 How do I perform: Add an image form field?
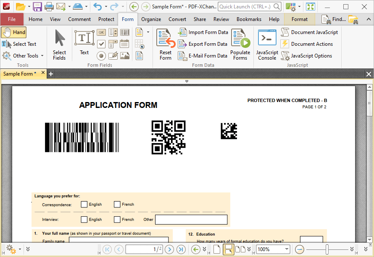point(125,56)
